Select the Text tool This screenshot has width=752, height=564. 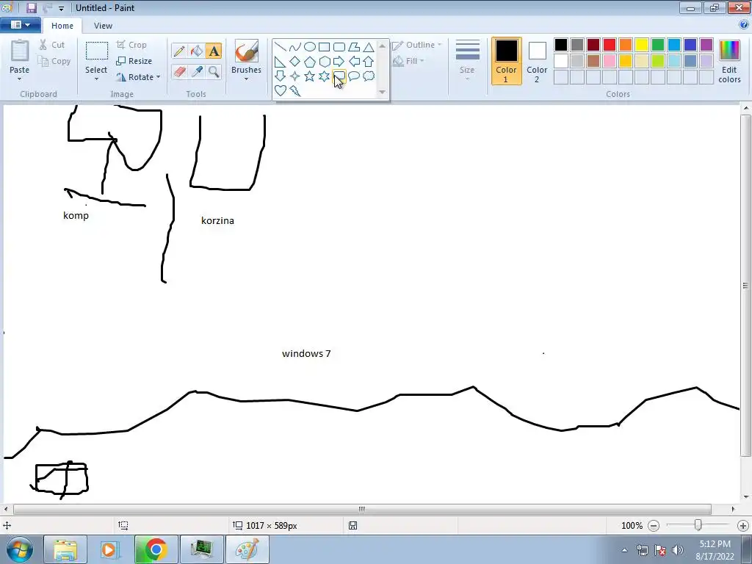214,51
